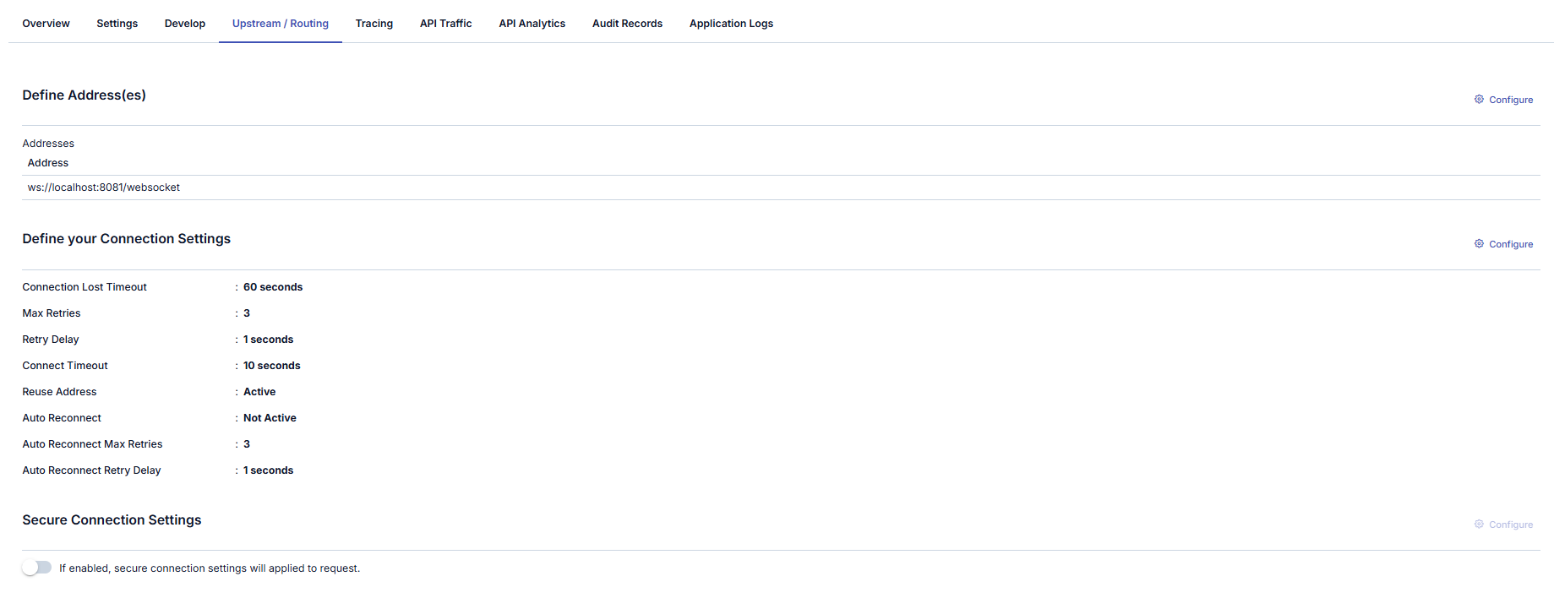View the API Analytics tab

(532, 24)
